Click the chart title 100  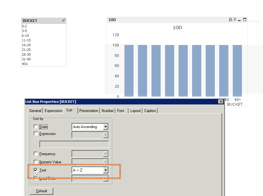(x=177, y=27)
